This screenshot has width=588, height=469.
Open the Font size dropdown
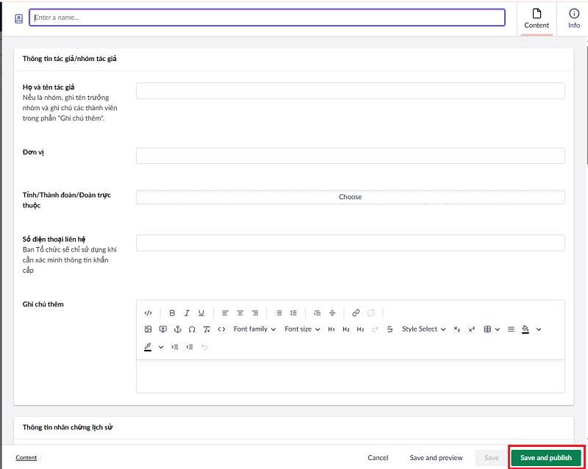click(x=302, y=329)
